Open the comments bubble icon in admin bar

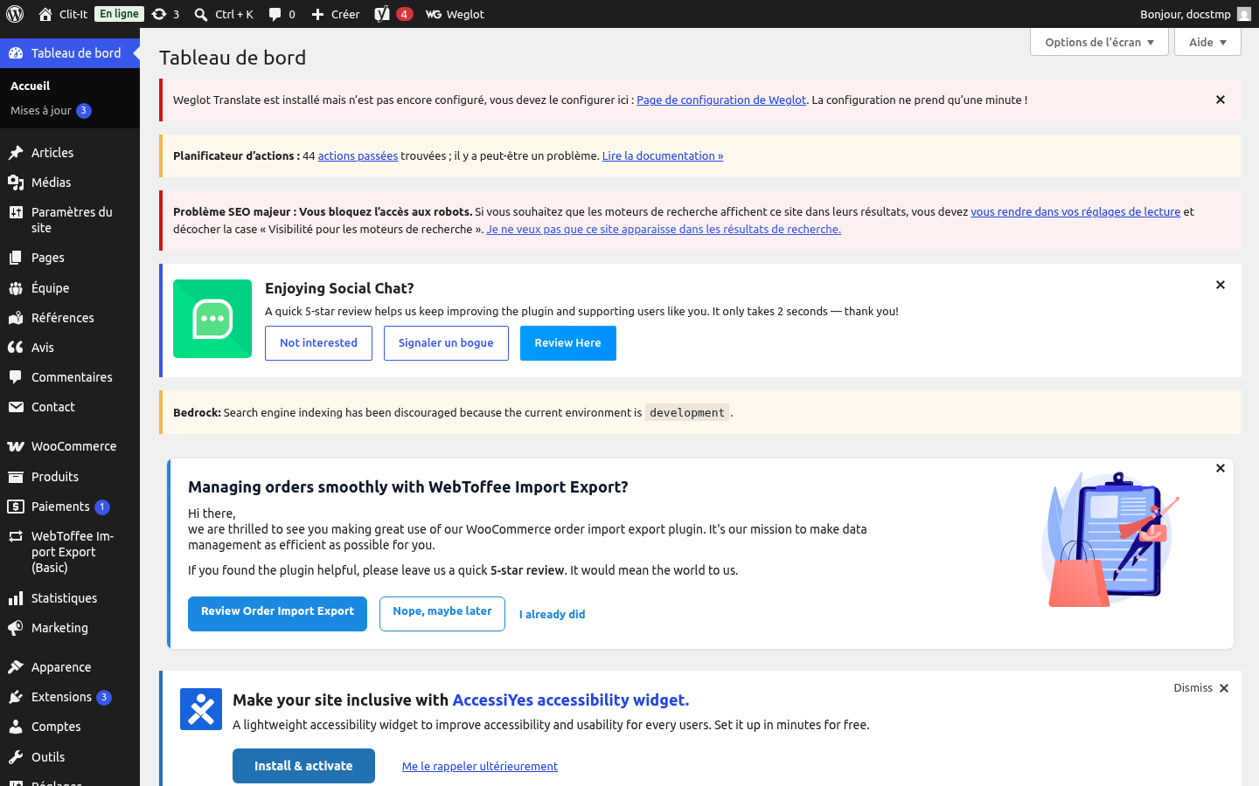275,14
